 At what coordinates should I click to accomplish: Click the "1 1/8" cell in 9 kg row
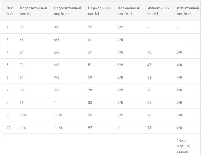click(x=58, y=115)
